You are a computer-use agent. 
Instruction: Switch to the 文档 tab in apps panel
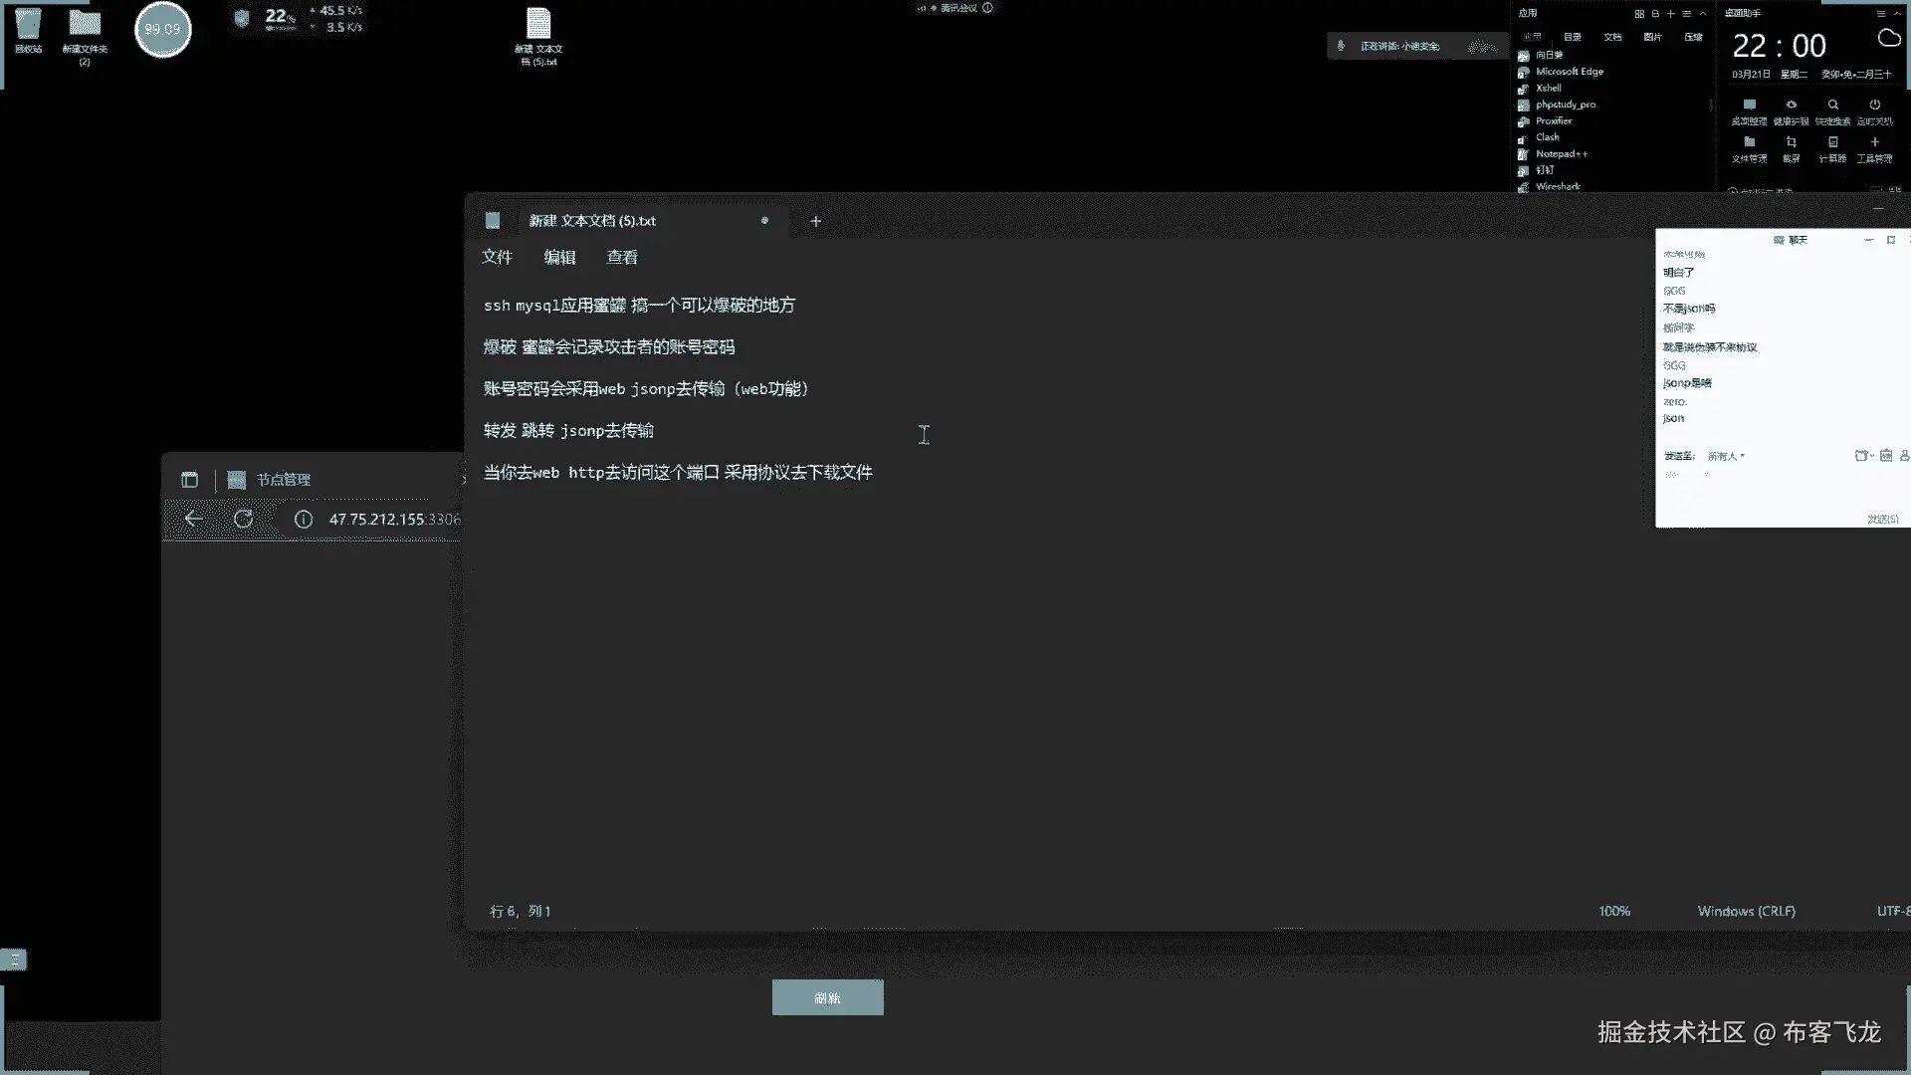pyautogui.click(x=1612, y=37)
